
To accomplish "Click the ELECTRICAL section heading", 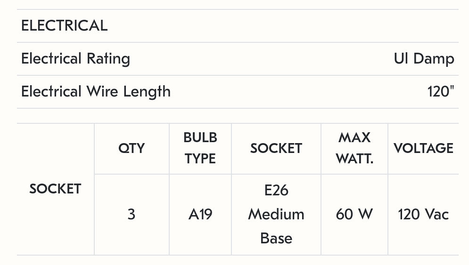I will (64, 26).
